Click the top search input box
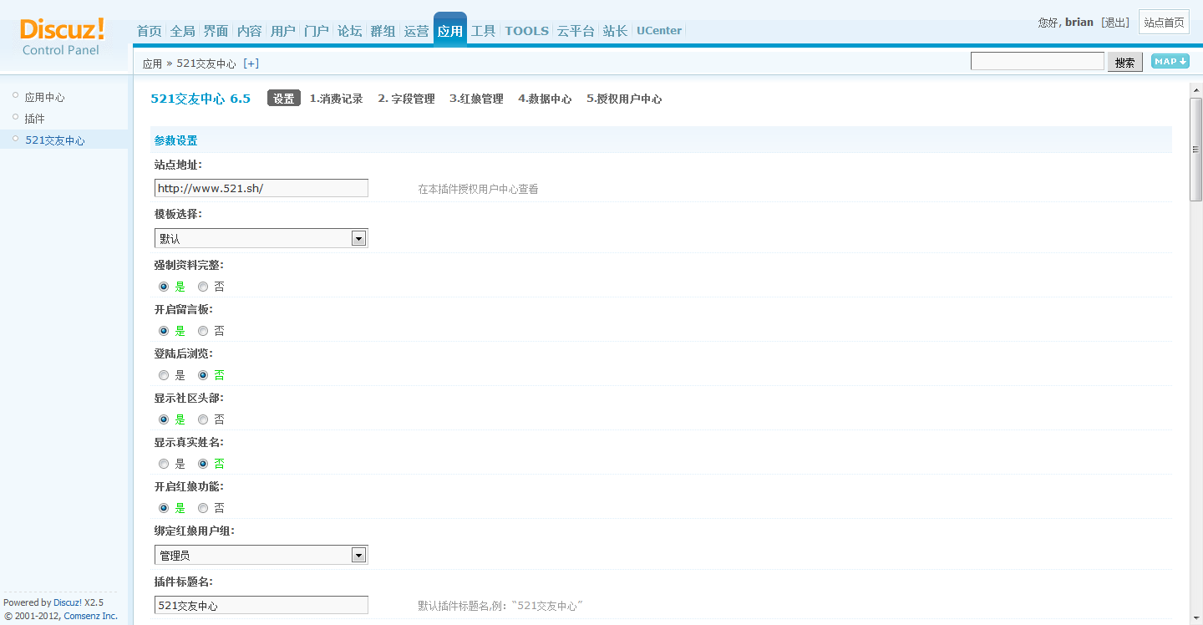The height and width of the screenshot is (625, 1203). tap(1038, 61)
